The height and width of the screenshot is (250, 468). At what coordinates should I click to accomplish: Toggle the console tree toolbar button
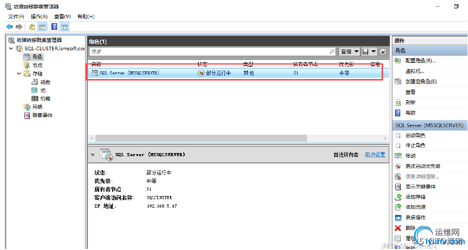pyautogui.click(x=42, y=27)
